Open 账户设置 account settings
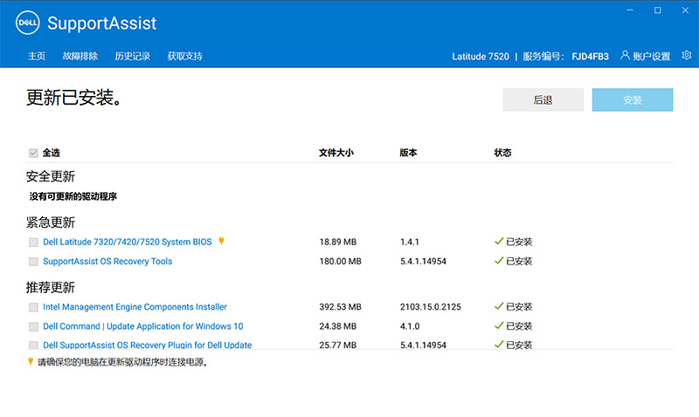Viewport: 699px width, 417px height. point(651,56)
